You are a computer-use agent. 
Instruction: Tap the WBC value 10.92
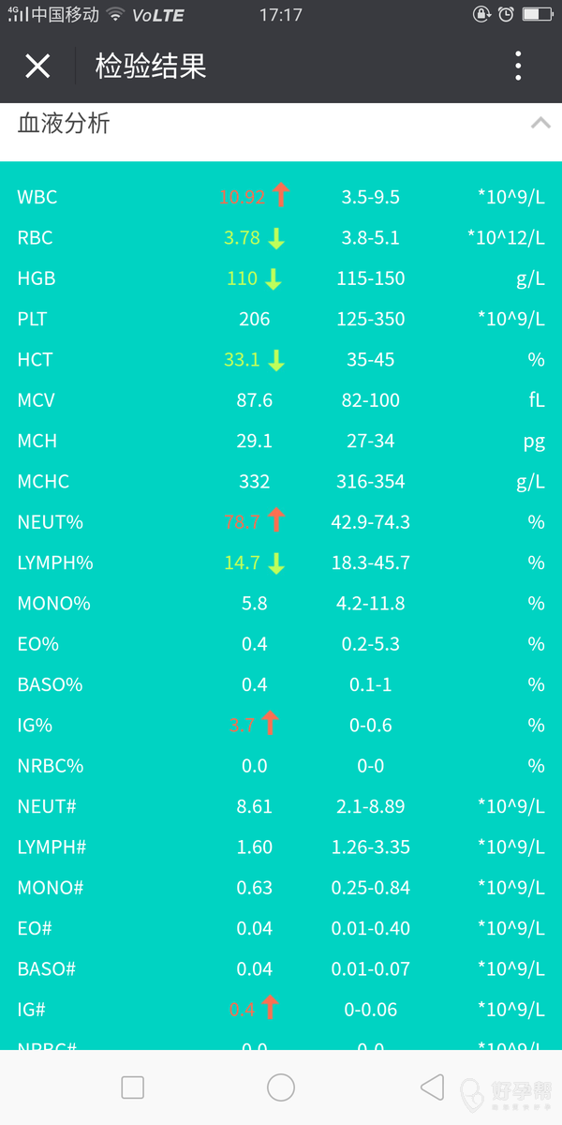click(243, 197)
